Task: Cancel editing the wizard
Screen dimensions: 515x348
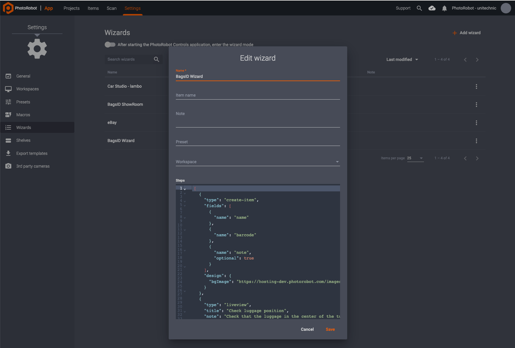Action: 307,329
